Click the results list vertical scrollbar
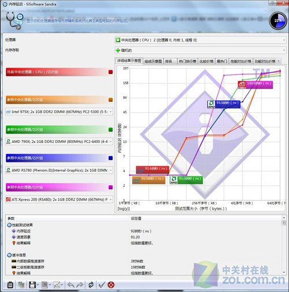Viewport: 289px width, 292px height. 284,245
